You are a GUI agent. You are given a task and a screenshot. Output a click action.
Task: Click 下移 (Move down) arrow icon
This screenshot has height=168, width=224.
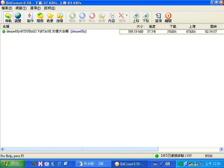click(146, 18)
